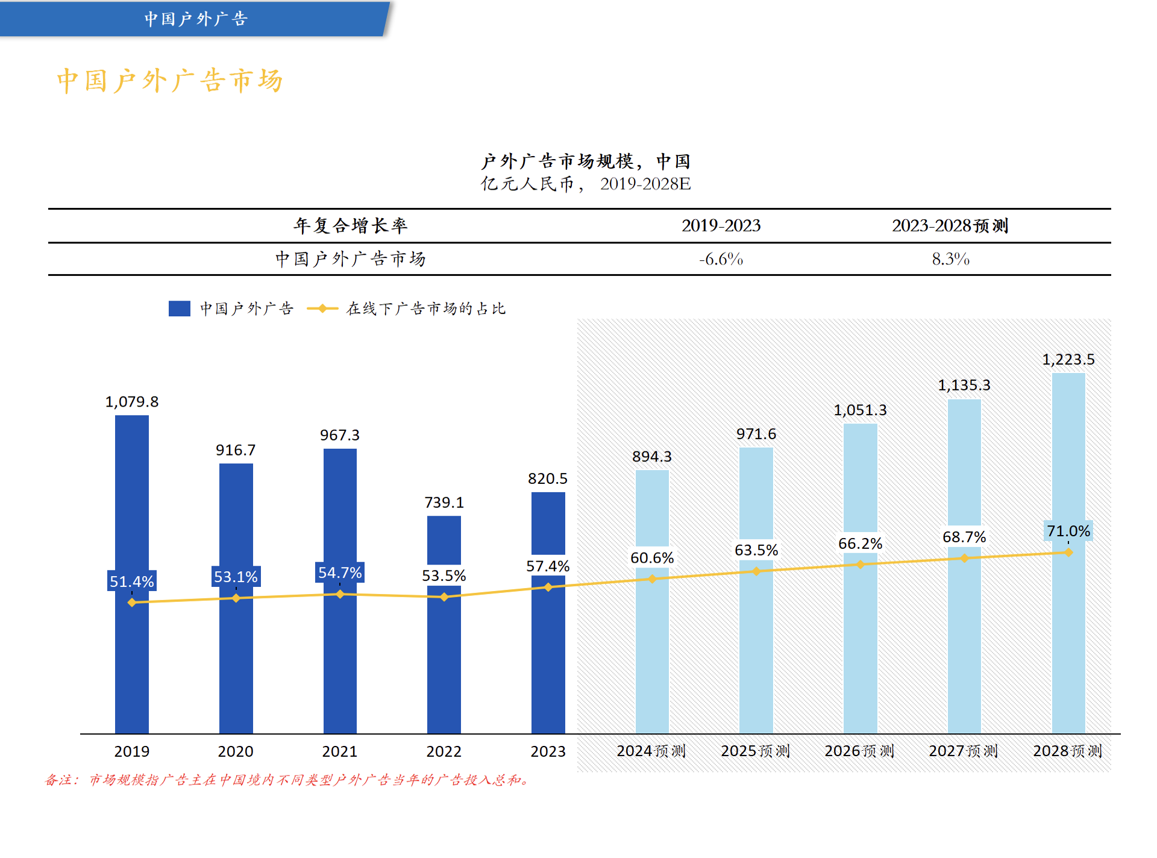The height and width of the screenshot is (858, 1157).
Task: Click the 51.4% data label
Action: pyautogui.click(x=132, y=581)
